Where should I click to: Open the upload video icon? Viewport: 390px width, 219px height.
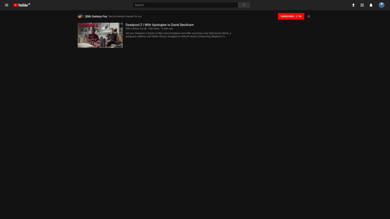coord(353,5)
